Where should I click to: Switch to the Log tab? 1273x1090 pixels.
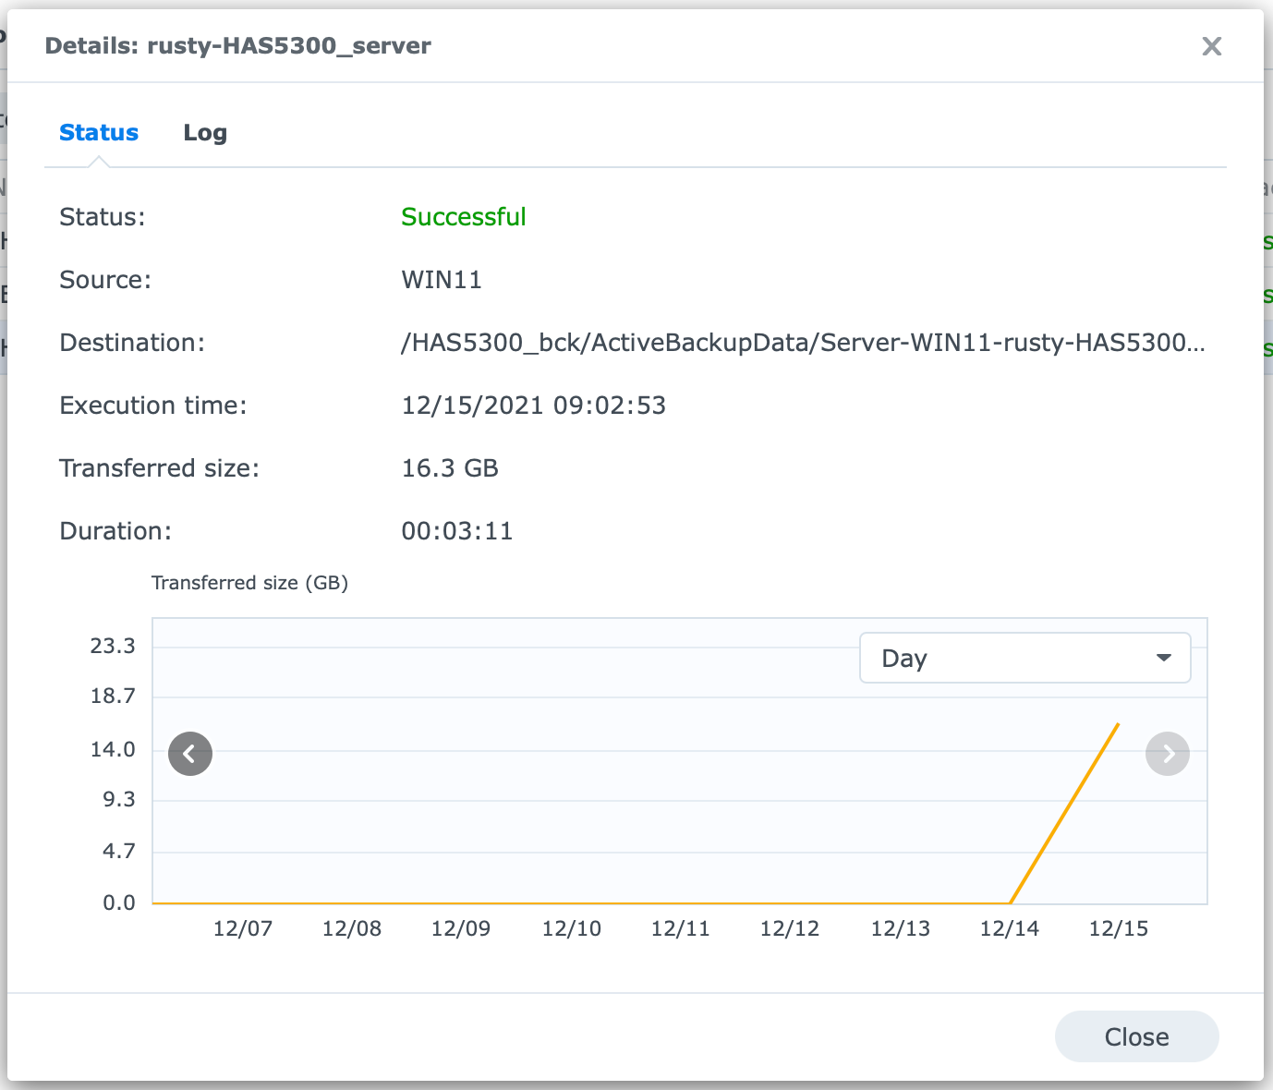tap(205, 133)
